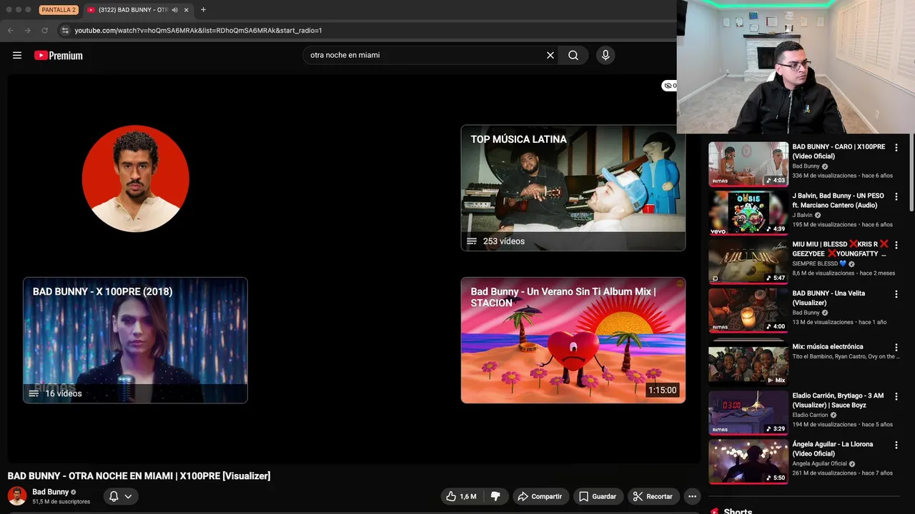This screenshot has width=915, height=514.
Task: Open a new browser tab with plus
Action: pos(203,10)
